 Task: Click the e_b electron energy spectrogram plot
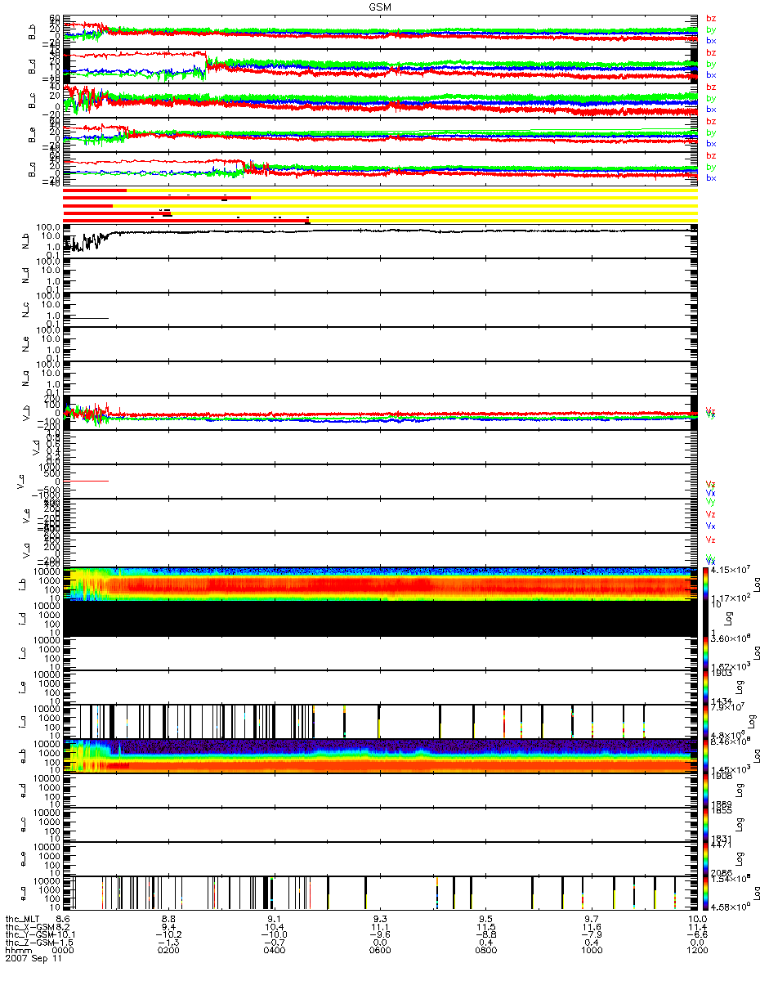[380, 755]
